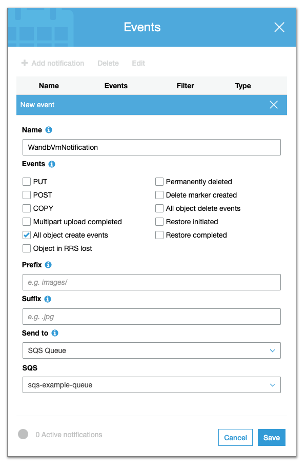Screen dimensions: 306x470
Task: Click the Send to info icon
Action: (x=54, y=333)
